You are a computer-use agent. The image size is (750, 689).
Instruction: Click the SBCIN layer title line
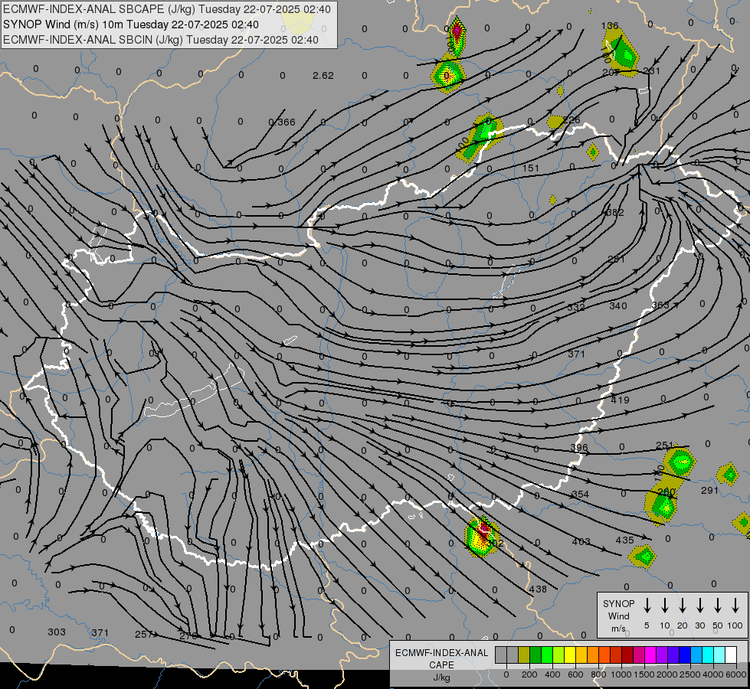[x=161, y=40]
